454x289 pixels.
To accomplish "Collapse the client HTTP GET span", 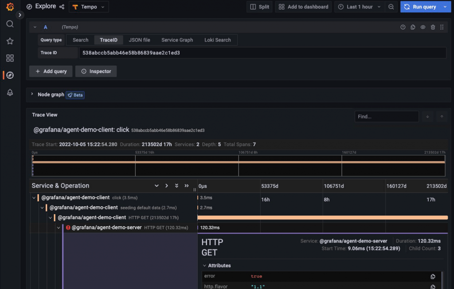I will pyautogui.click(x=51, y=217).
